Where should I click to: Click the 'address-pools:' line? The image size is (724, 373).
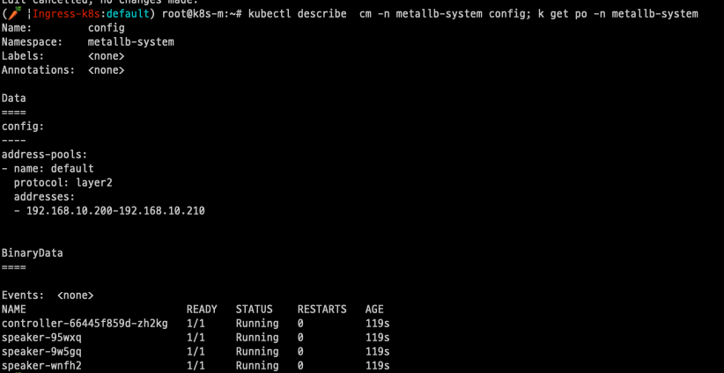[44, 155]
